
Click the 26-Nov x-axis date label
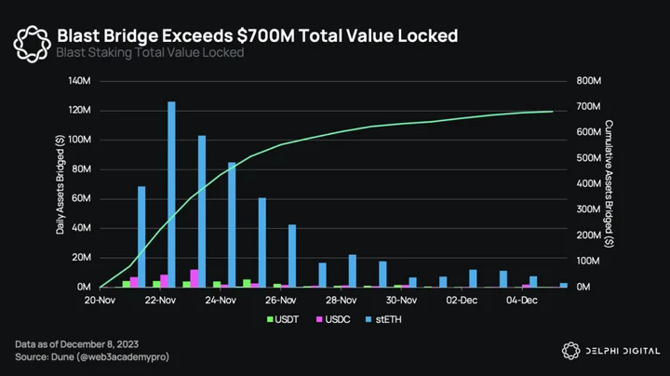[x=281, y=300]
